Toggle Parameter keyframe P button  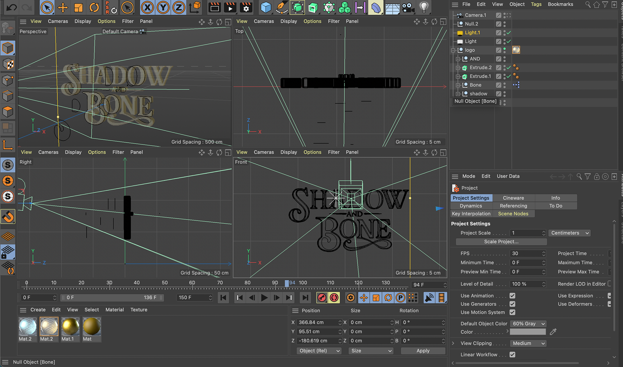[x=400, y=298]
